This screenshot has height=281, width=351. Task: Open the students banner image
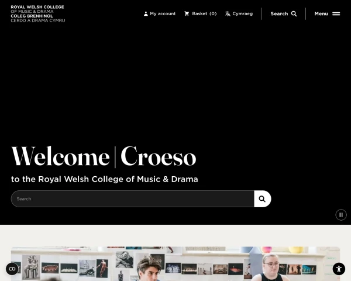tap(175, 264)
